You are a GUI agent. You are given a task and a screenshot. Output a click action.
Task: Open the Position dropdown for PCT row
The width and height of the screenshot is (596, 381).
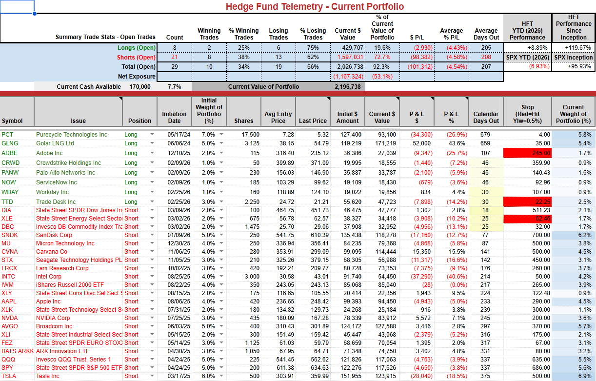point(152,135)
